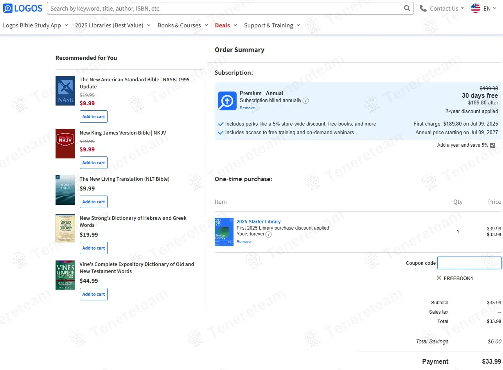Uncheck Add a year and save 5%
Viewport: 503px width, 370px height.
click(492, 145)
